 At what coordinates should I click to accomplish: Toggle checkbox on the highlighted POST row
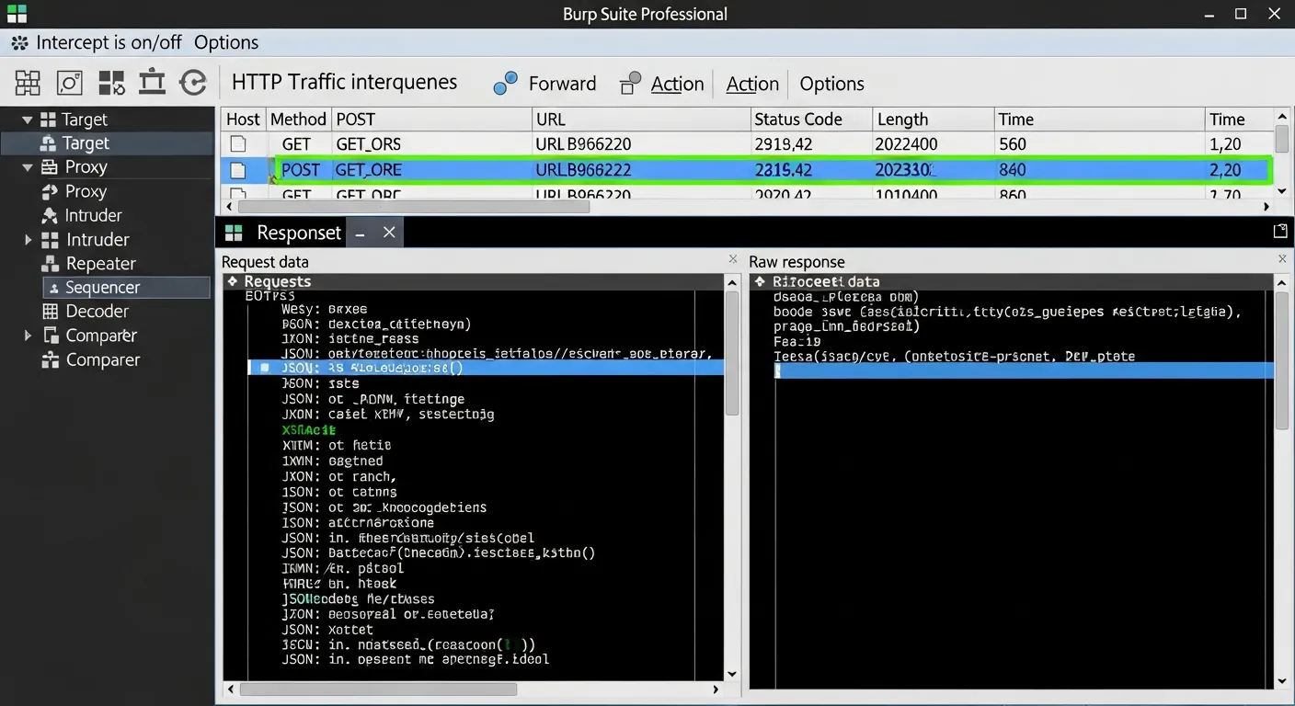[x=238, y=170]
